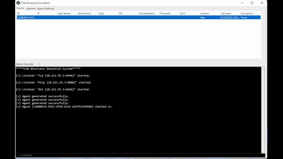Click the http listener cell
Screen dimensions: 283x159
203,18
